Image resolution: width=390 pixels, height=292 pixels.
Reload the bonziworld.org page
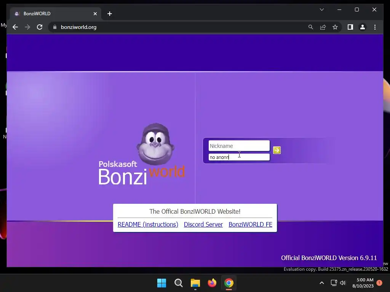click(x=40, y=27)
